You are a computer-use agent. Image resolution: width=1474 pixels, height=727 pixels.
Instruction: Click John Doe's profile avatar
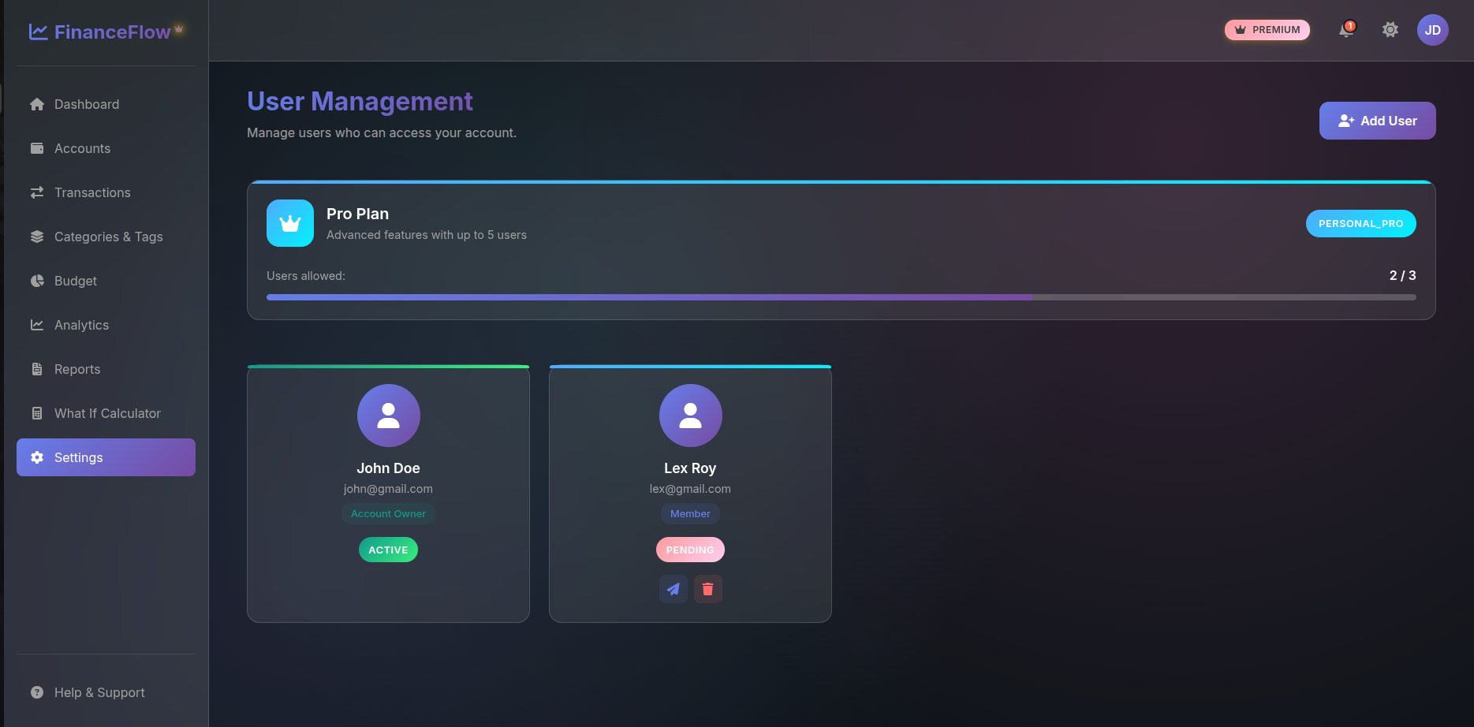[388, 416]
